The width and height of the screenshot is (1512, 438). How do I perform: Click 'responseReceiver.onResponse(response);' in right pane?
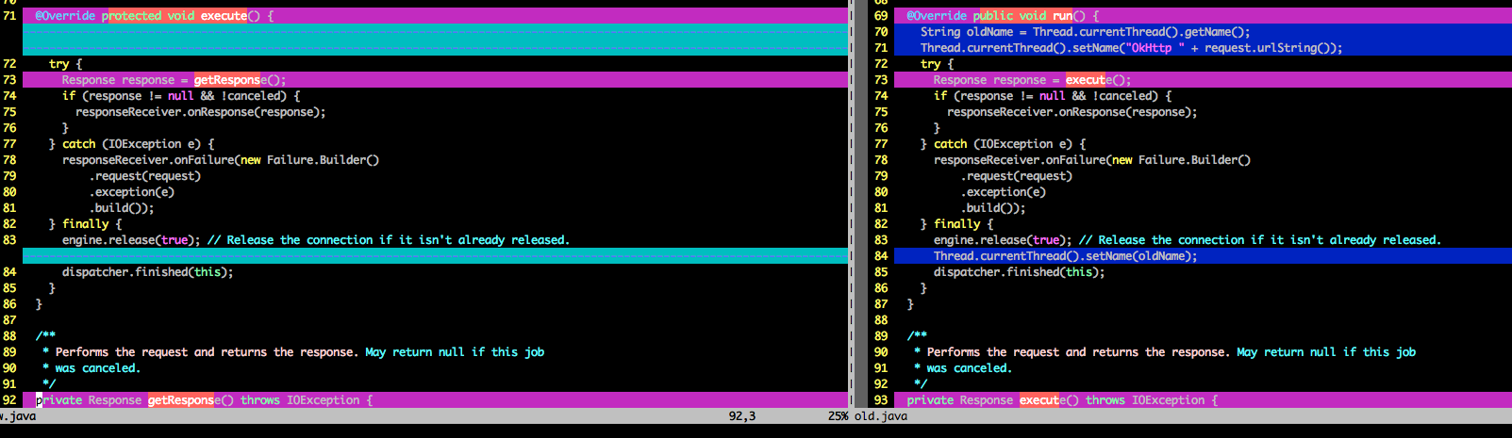(1072, 112)
